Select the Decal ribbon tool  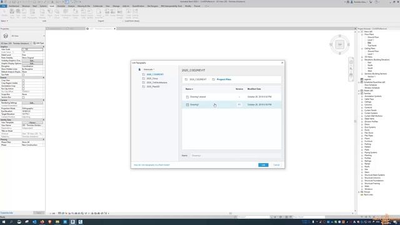tap(50, 13)
